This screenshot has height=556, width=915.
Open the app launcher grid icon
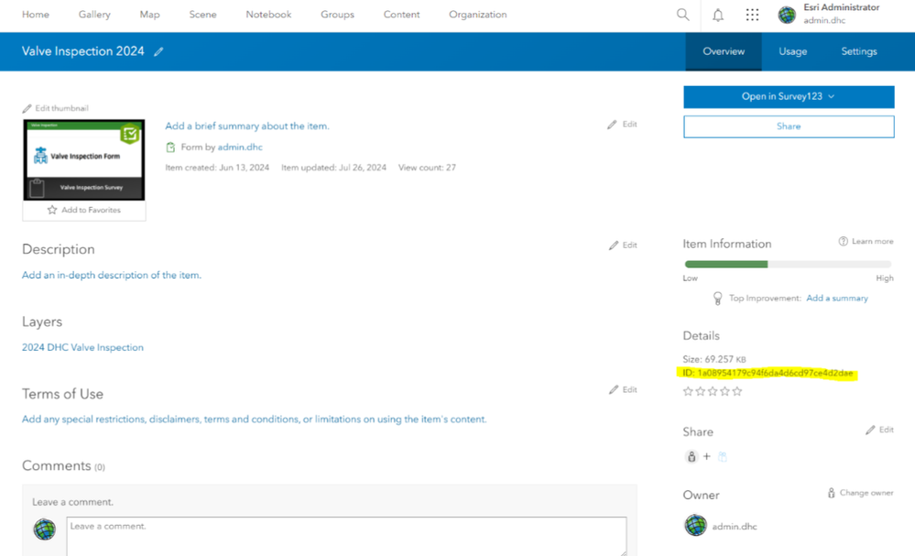752,15
